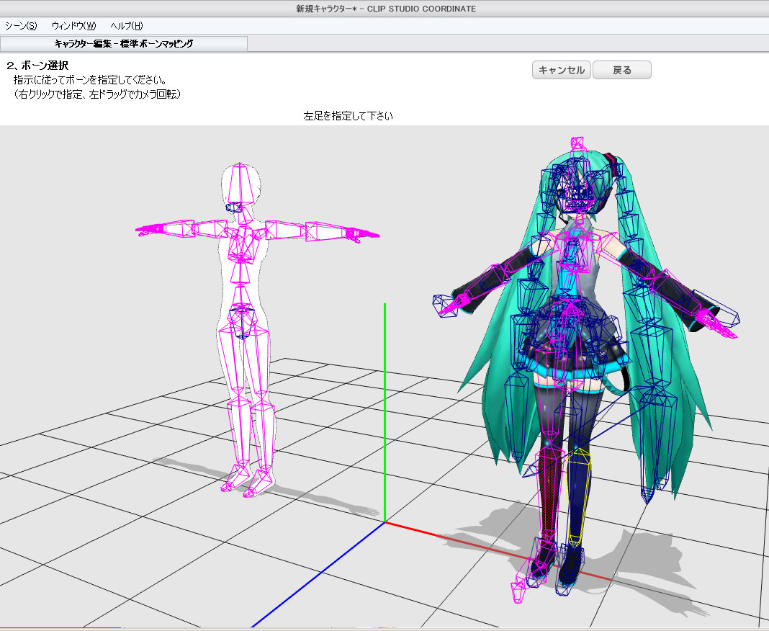Click the '指示に従ってボーンを指定してください。' instruction text
Viewport: 769px width, 631px height.
point(90,80)
